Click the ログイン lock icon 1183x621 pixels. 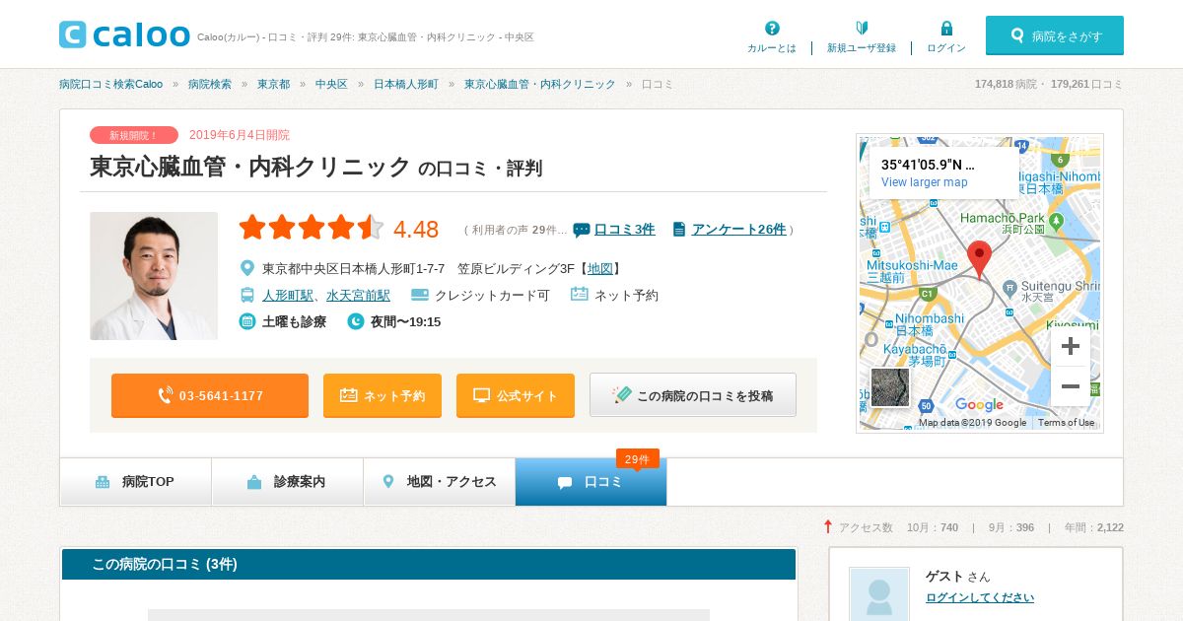[946, 29]
